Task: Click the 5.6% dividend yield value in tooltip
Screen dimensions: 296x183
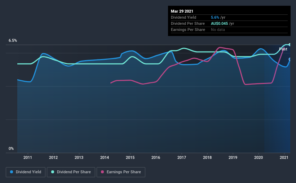Action: 215,17
